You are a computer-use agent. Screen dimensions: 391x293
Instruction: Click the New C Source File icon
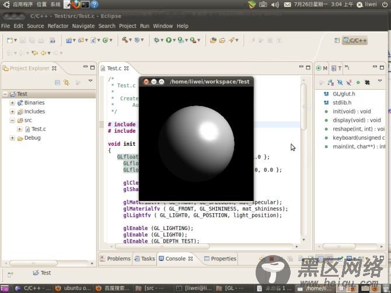93,40
